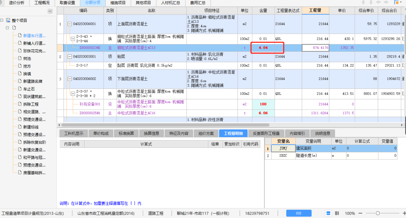Click the zoom out minus icon
The height and width of the screenshot is (218, 406).
[360, 213]
